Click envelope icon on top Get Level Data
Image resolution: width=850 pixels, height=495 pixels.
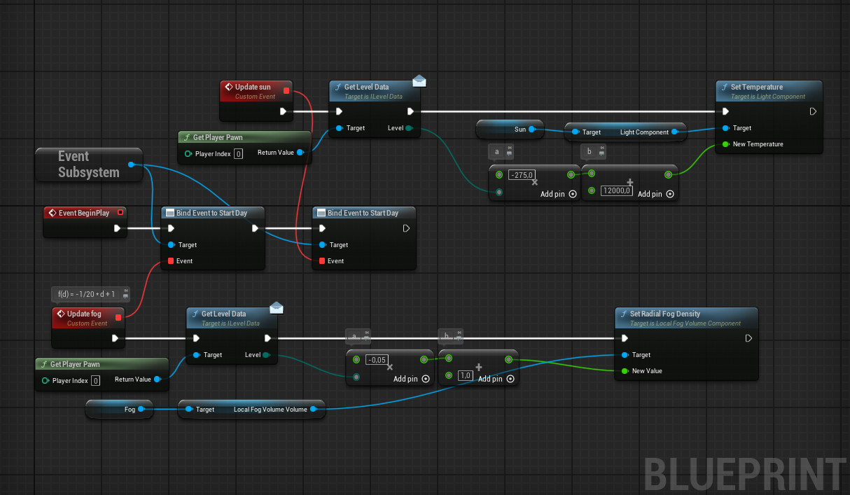pos(419,81)
